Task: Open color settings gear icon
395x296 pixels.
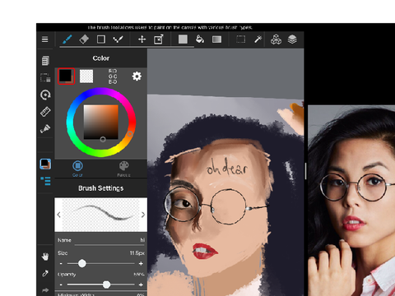Action: [x=137, y=76]
